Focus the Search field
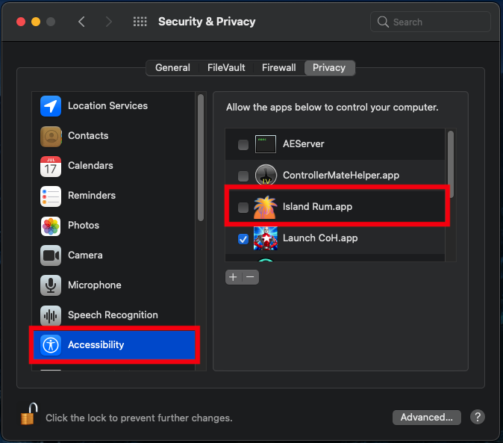Image resolution: width=503 pixels, height=443 pixels. (430, 22)
